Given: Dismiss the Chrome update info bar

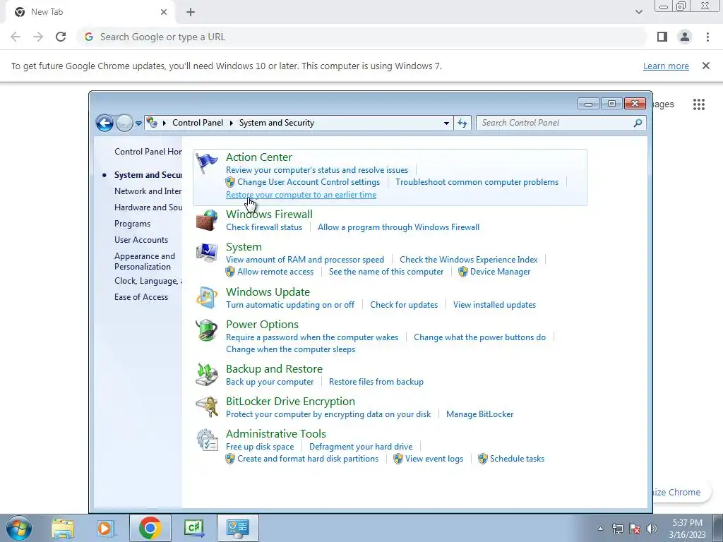Looking at the screenshot, I should pos(705,66).
